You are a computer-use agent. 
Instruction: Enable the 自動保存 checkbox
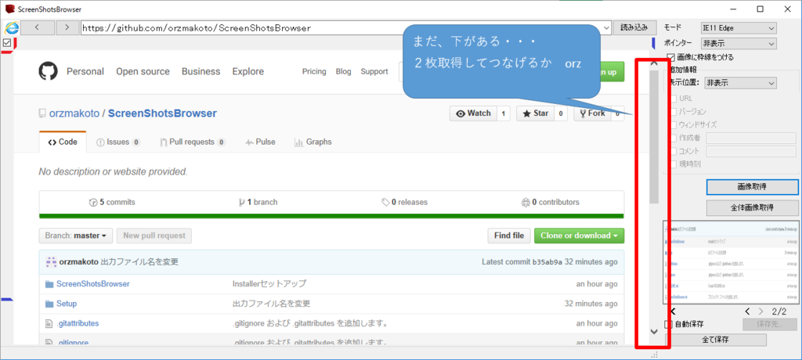(x=668, y=324)
